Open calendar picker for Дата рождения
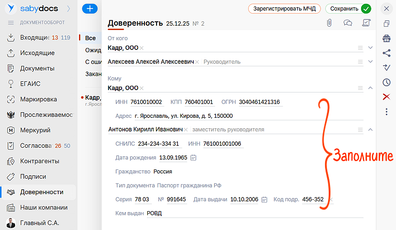The image size is (396, 230). (x=193, y=158)
